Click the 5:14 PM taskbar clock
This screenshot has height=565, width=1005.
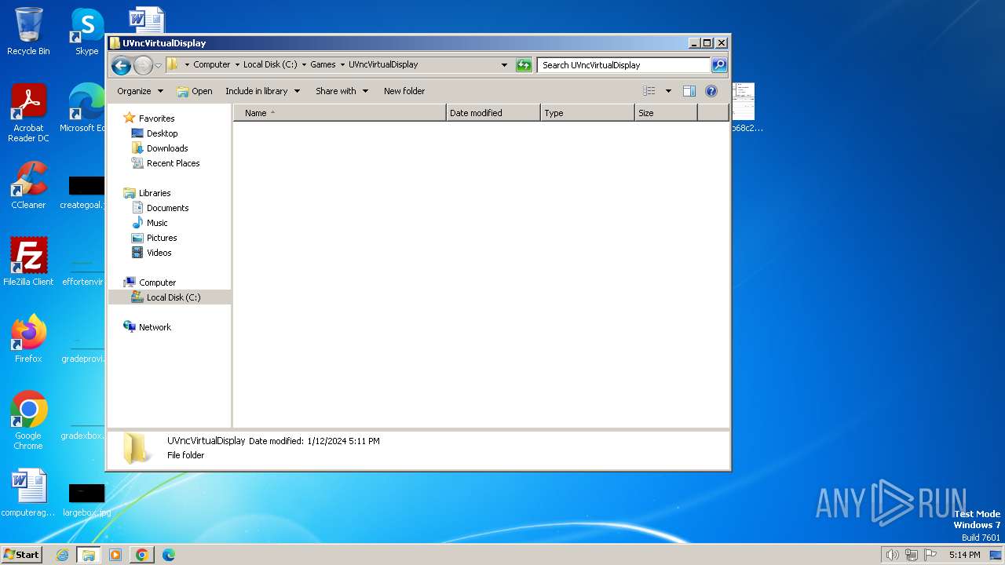pos(964,555)
